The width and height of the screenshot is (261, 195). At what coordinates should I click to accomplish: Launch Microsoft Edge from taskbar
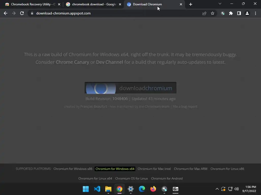coord(142,189)
